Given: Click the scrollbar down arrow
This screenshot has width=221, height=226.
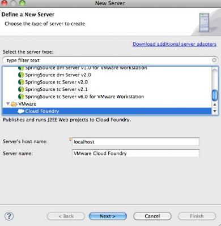Looking at the screenshot, I should pyautogui.click(x=215, y=111).
